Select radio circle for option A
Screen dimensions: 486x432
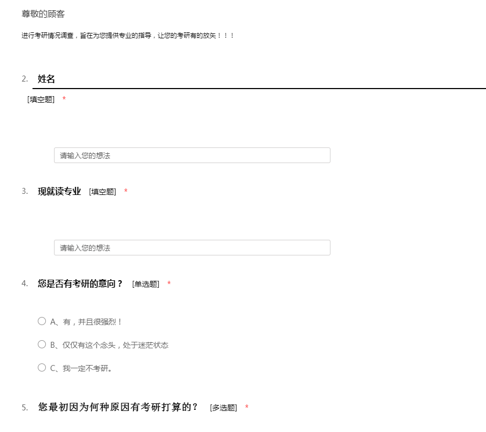coord(42,321)
